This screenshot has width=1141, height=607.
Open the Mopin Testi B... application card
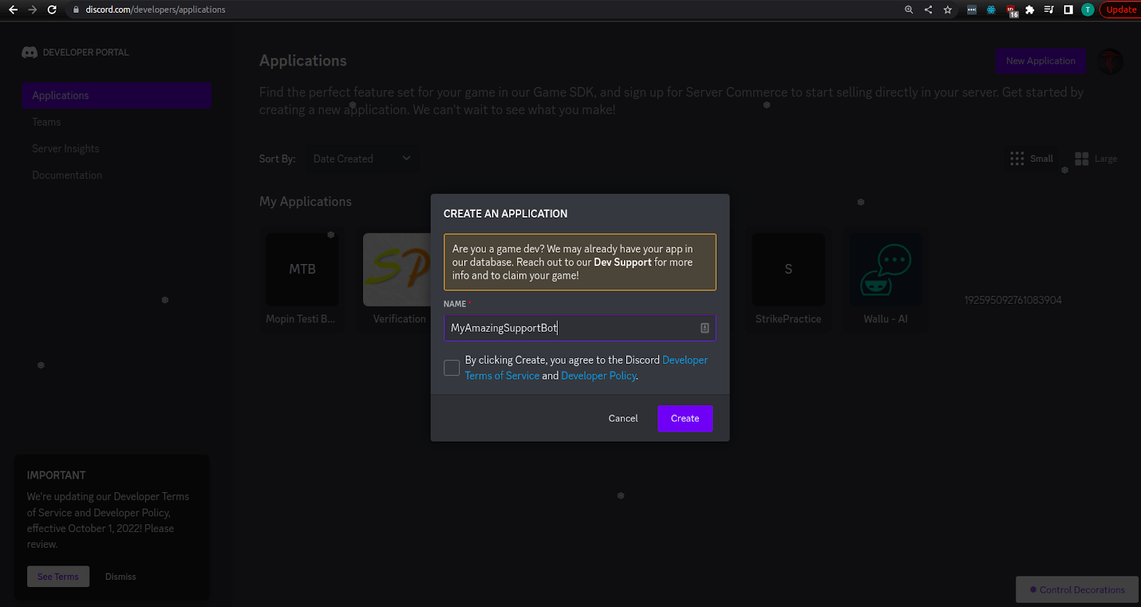point(302,280)
